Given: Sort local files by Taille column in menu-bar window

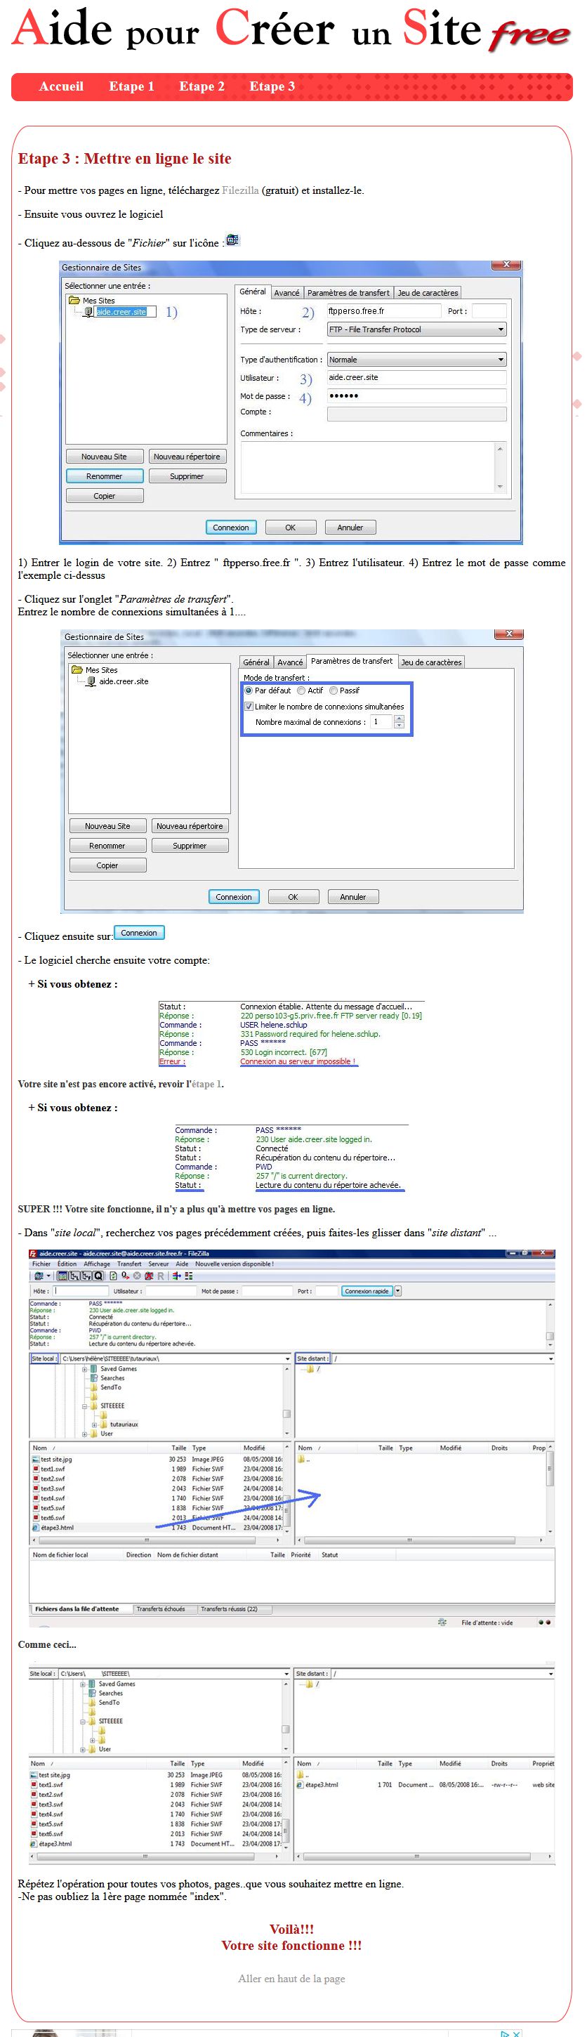Looking at the screenshot, I should (x=178, y=1448).
